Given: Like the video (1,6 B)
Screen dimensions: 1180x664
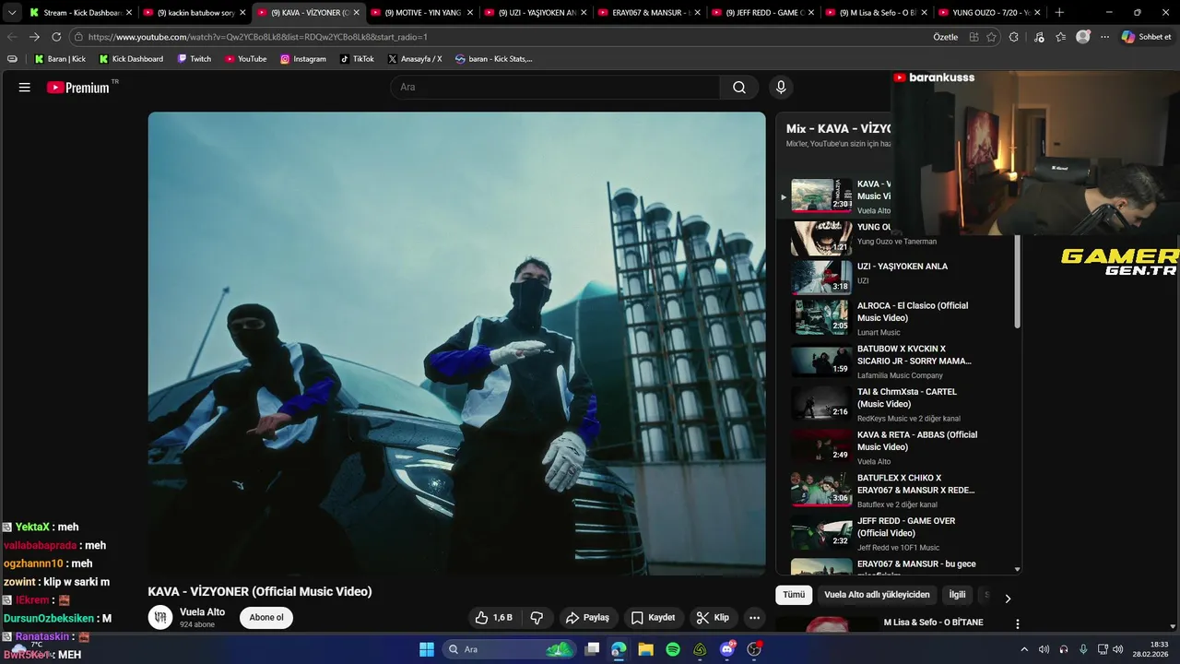Looking at the screenshot, I should tap(494, 618).
